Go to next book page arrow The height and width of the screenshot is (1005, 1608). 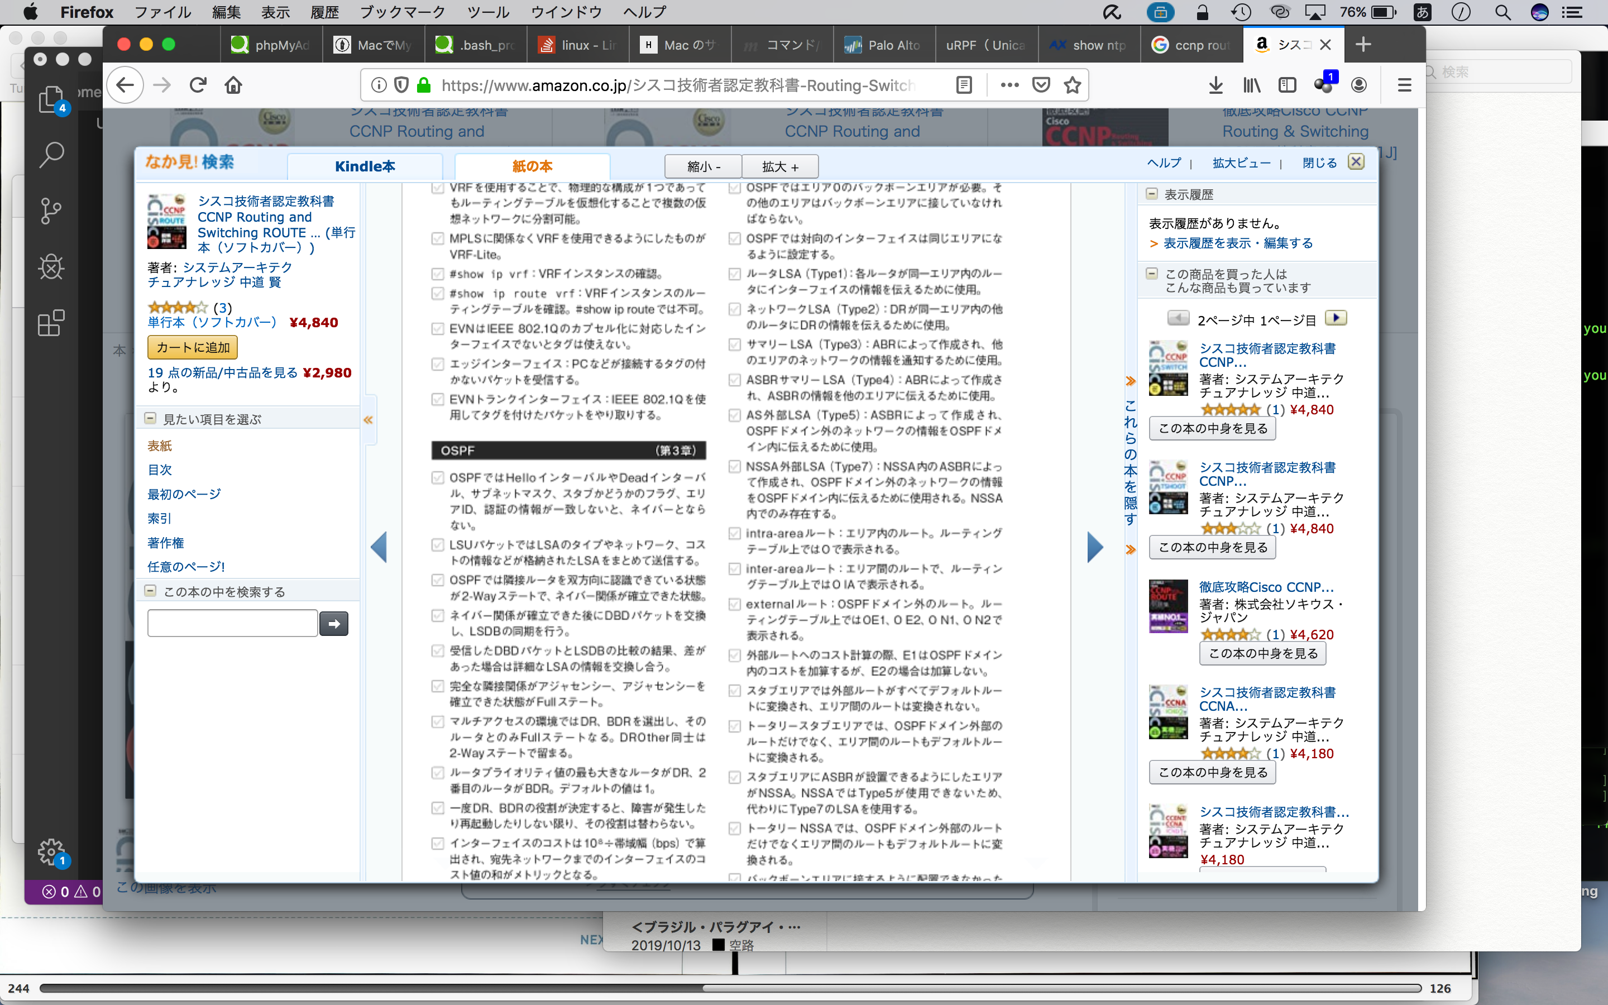click(1094, 547)
